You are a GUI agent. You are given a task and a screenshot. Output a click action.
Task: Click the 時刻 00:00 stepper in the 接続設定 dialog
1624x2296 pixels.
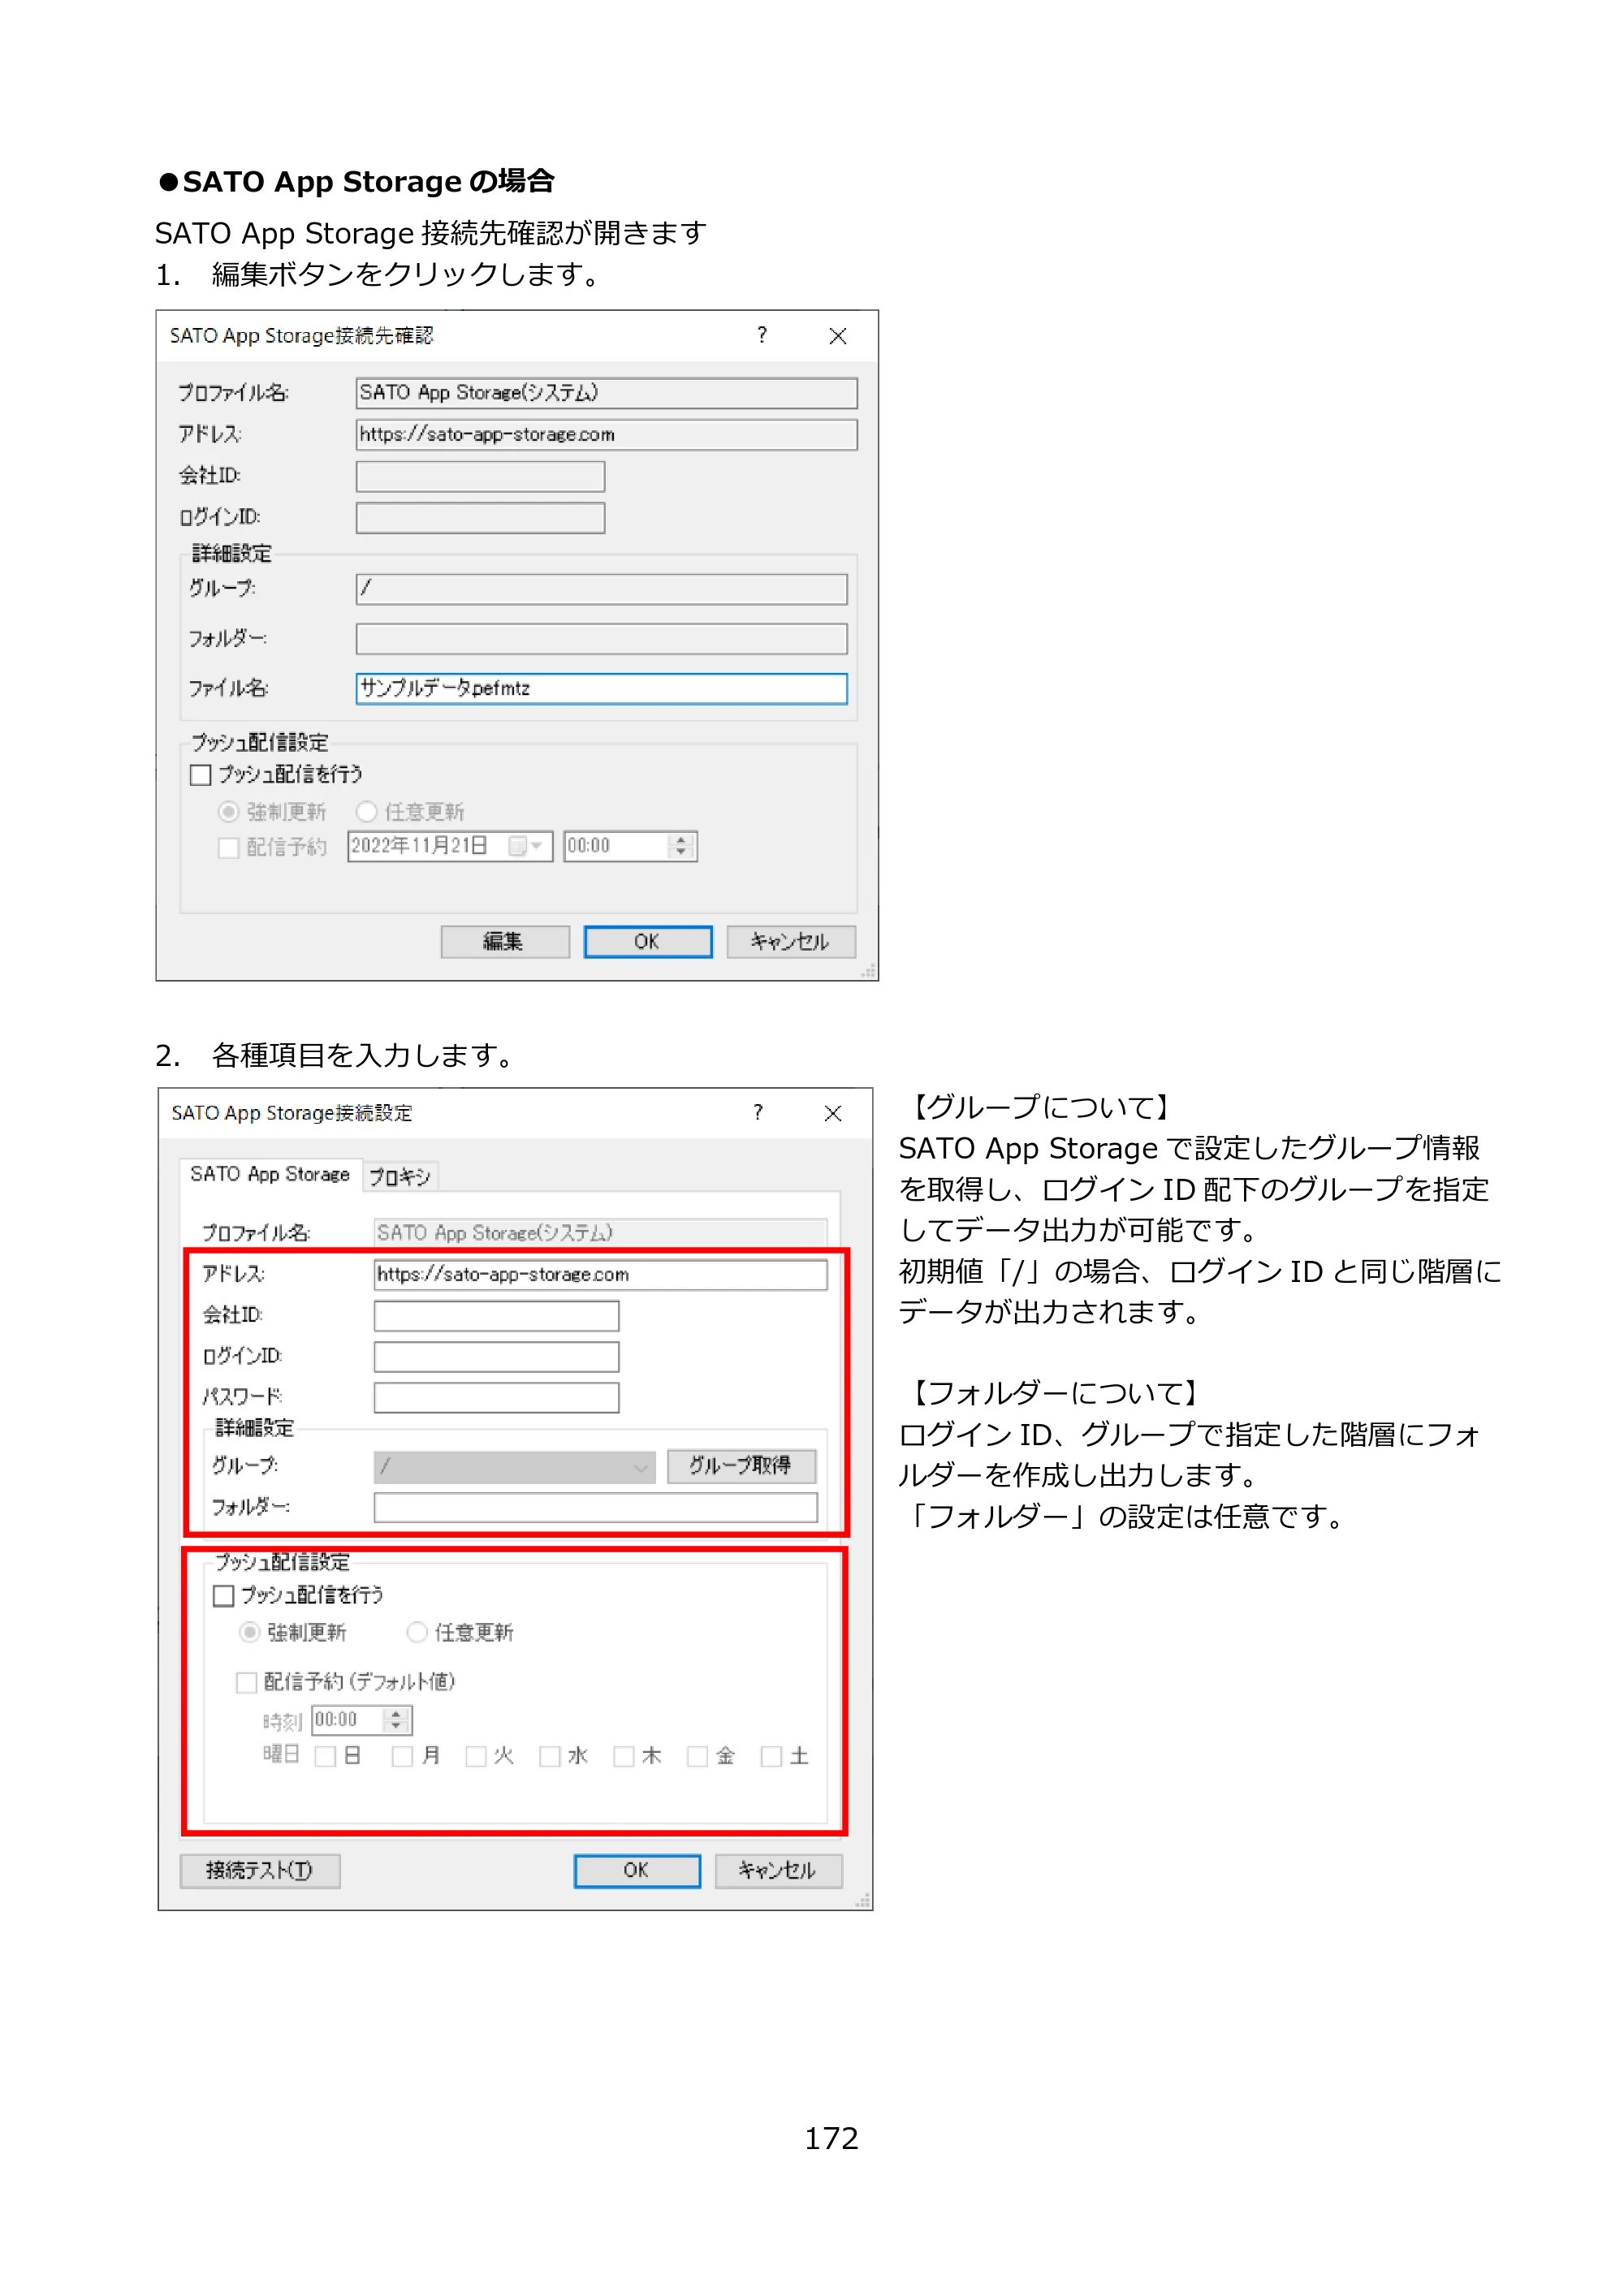point(397,1720)
